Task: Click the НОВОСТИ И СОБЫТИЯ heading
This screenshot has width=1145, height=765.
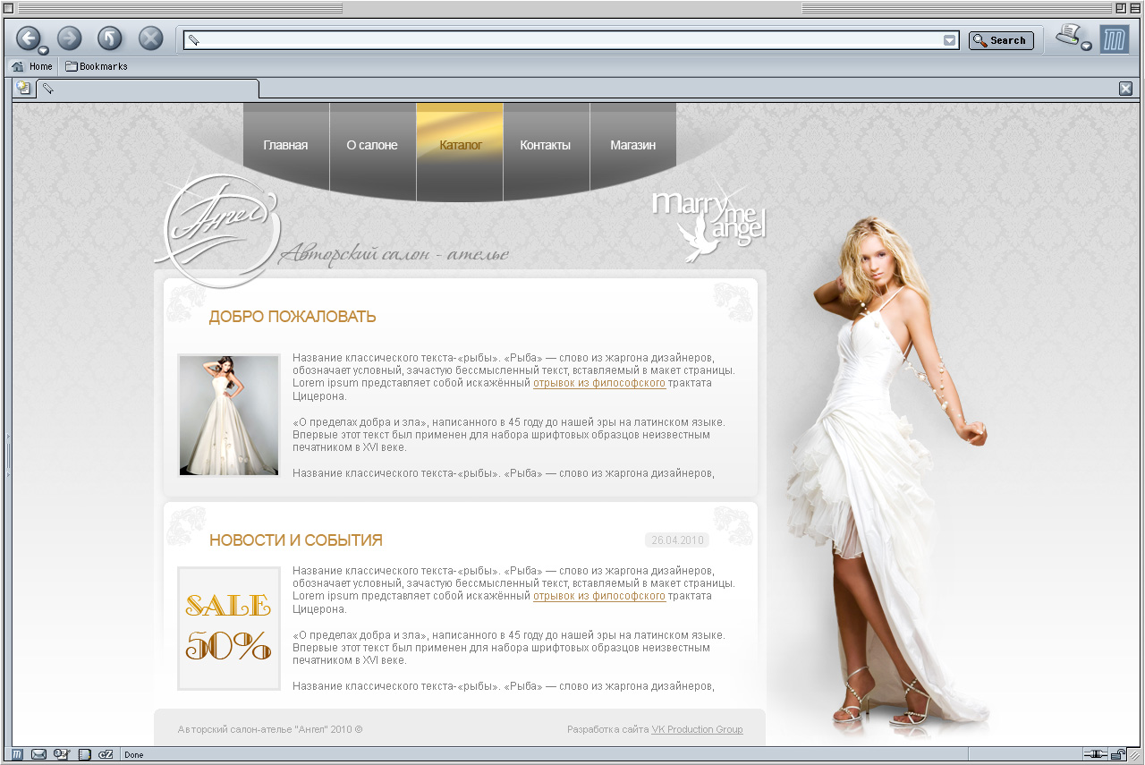Action: 296,540
